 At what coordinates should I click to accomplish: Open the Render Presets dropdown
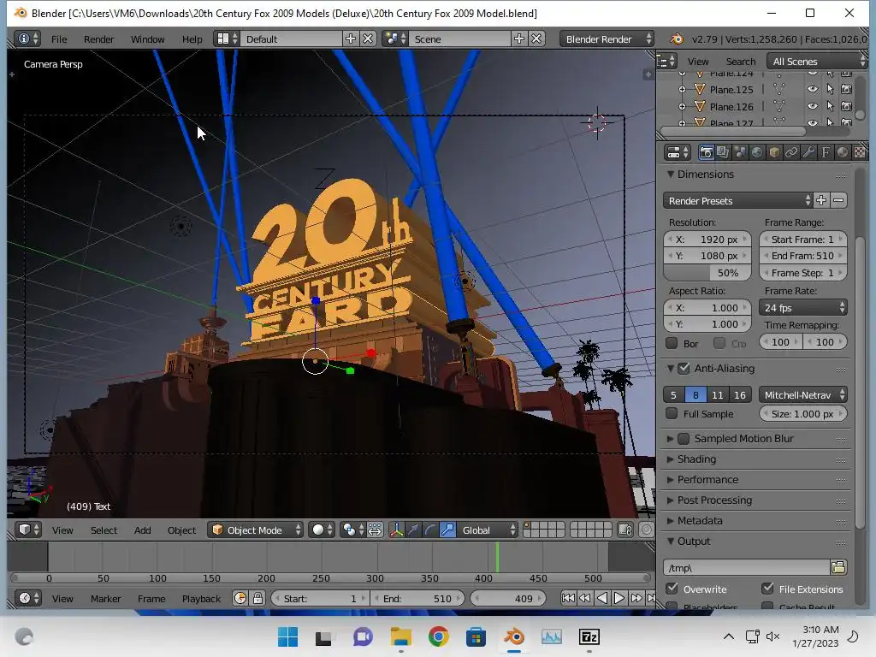pyautogui.click(x=739, y=200)
